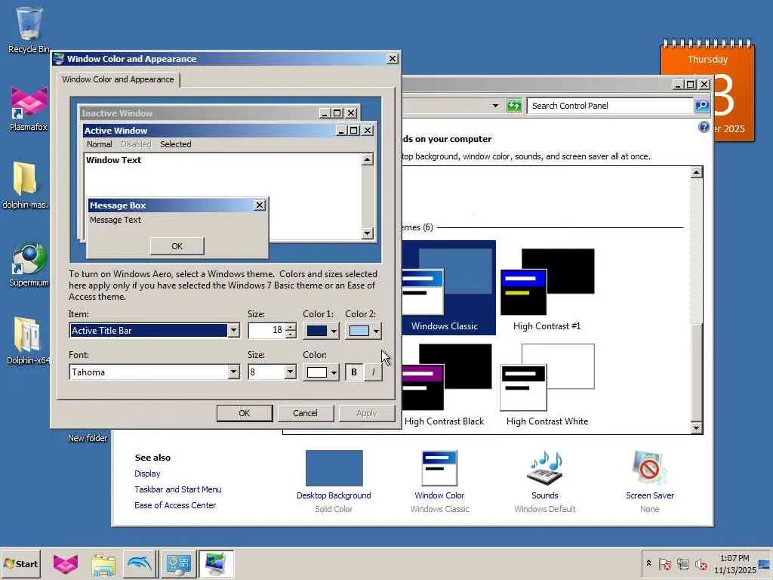
Task: Click the Disabled menu preview item
Action: (x=136, y=144)
